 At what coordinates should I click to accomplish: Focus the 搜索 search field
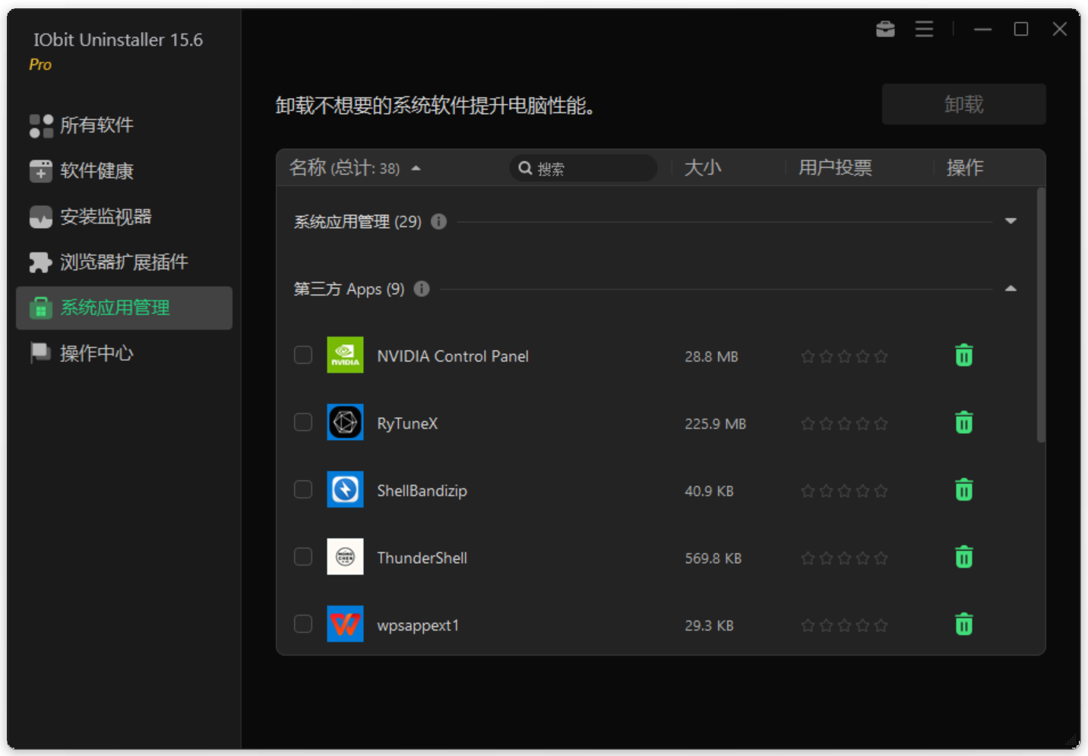(x=583, y=168)
